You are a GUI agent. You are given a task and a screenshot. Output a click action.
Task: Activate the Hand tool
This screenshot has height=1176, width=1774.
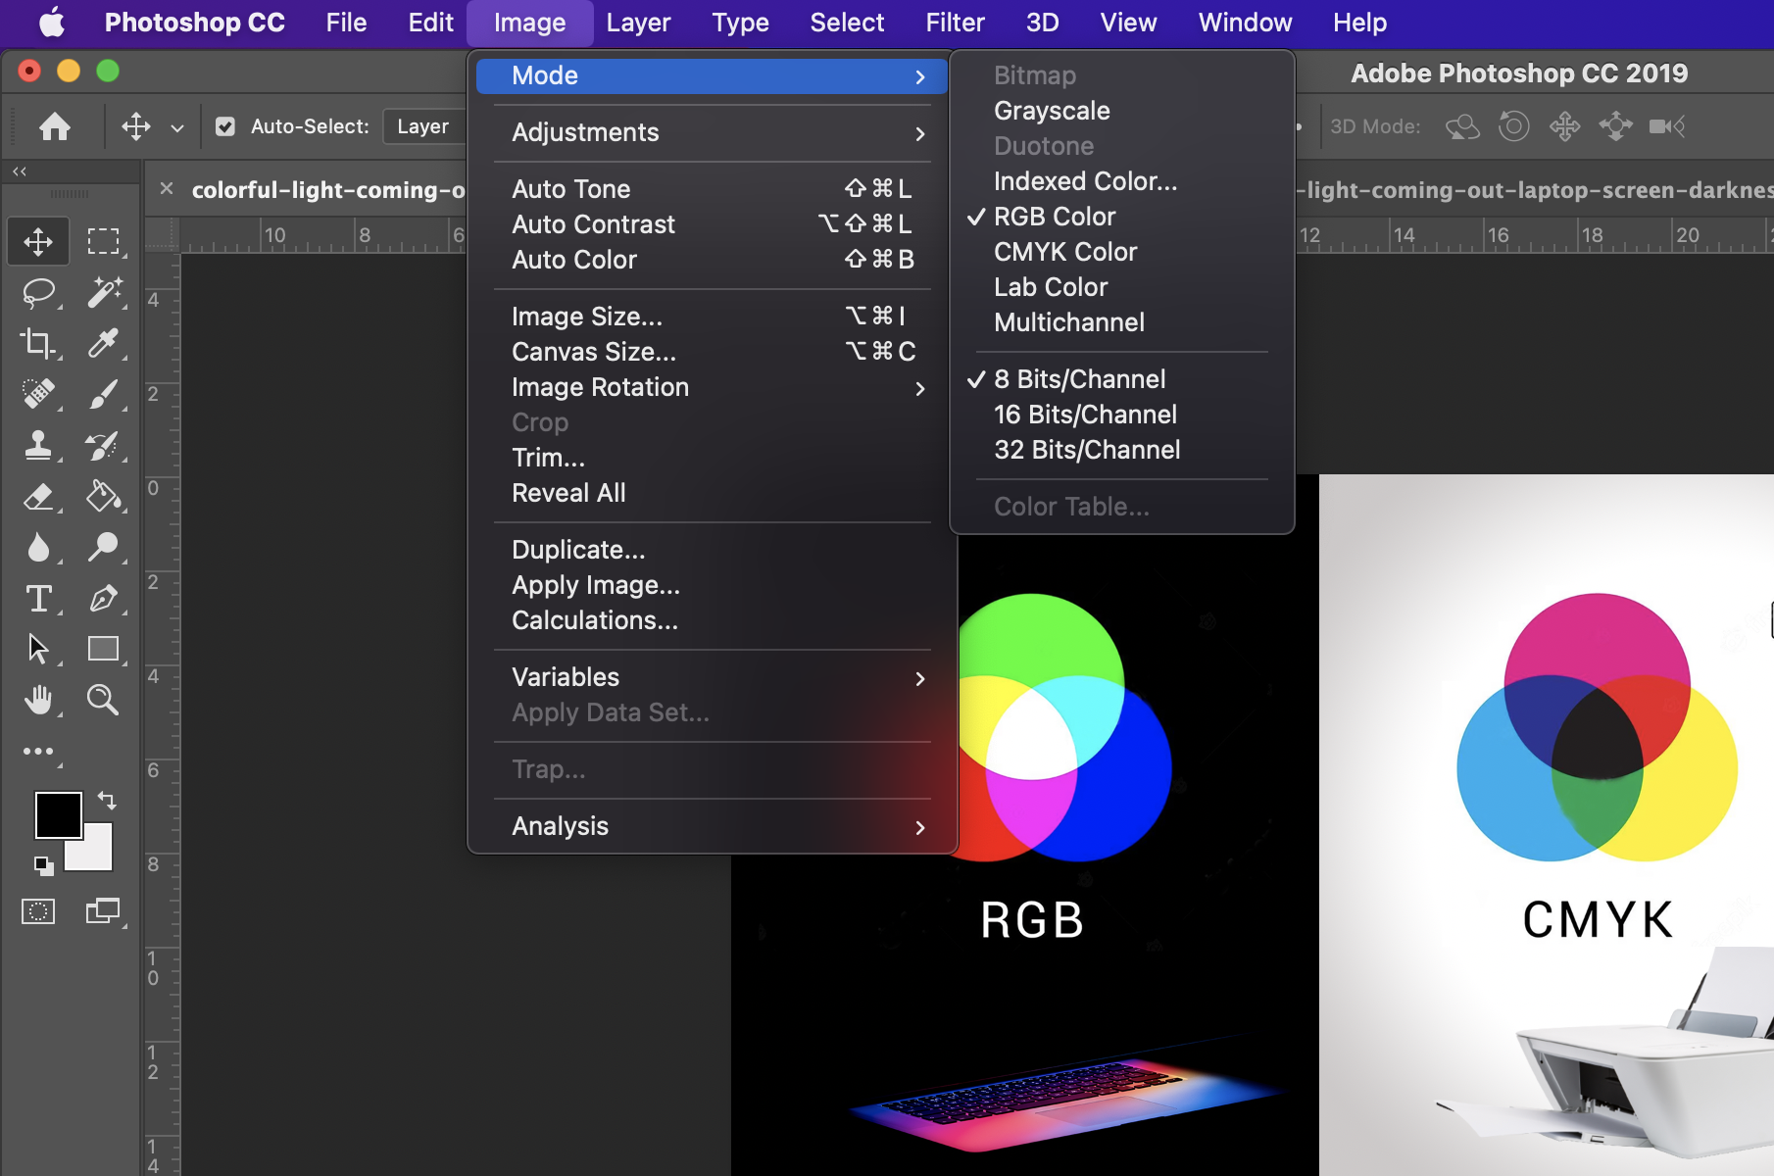(x=38, y=700)
